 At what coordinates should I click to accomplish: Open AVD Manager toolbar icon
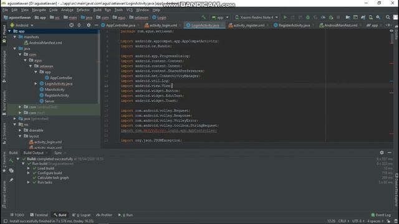tap(371, 17)
